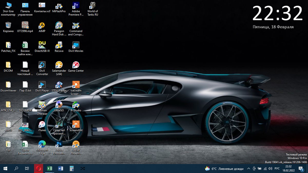Open the DICOM folder
308x173 pixels.
8,67
